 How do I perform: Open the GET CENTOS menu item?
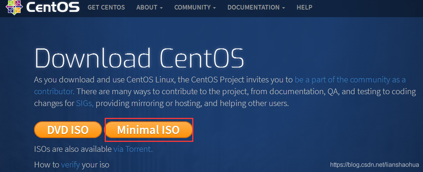pos(105,7)
